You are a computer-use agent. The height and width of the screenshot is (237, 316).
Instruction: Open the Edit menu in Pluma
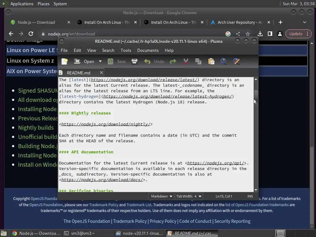pyautogui.click(x=77, y=50)
